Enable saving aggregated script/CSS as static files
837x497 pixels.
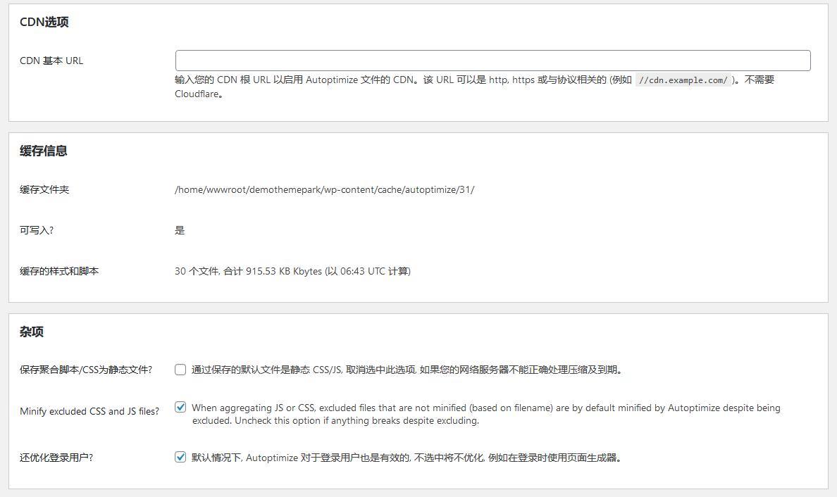pyautogui.click(x=180, y=369)
